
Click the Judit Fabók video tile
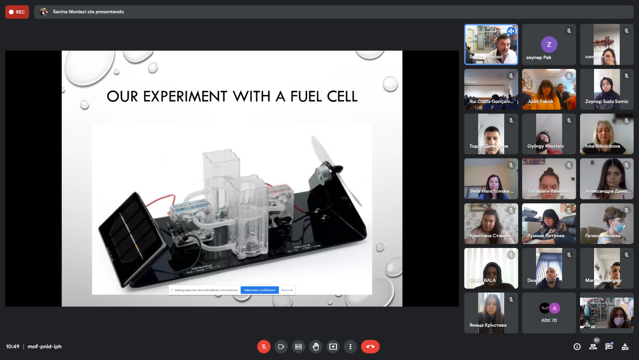549,89
